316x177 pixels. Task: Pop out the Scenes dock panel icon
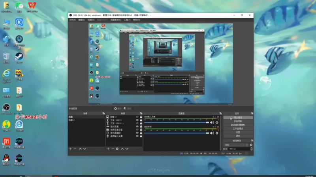coord(103,114)
